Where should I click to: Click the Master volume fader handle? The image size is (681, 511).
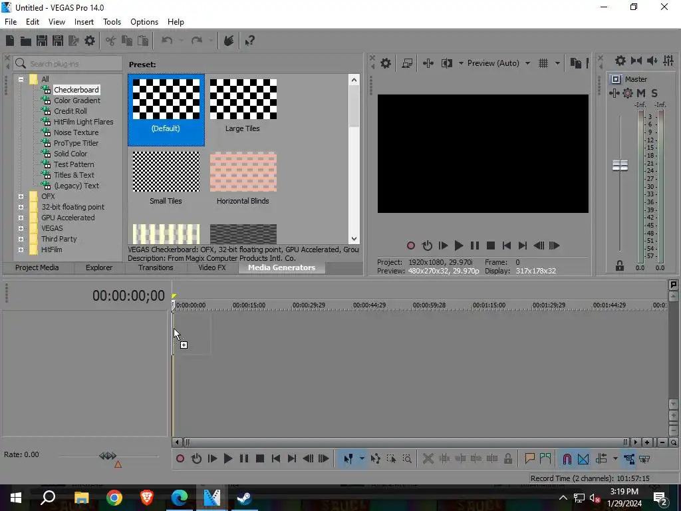click(620, 165)
